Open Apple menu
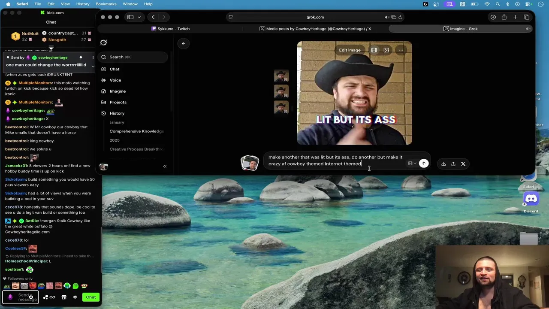 [8, 4]
